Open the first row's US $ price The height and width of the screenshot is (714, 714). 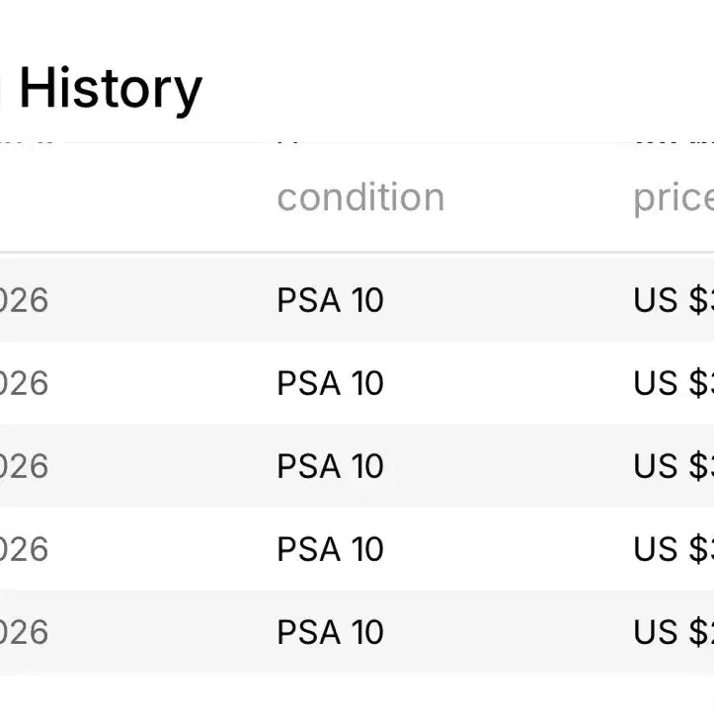tap(674, 300)
